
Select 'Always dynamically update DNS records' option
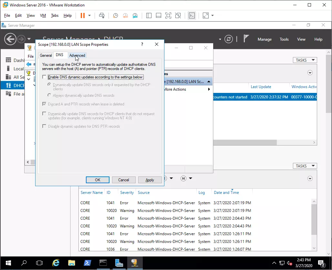click(x=49, y=95)
